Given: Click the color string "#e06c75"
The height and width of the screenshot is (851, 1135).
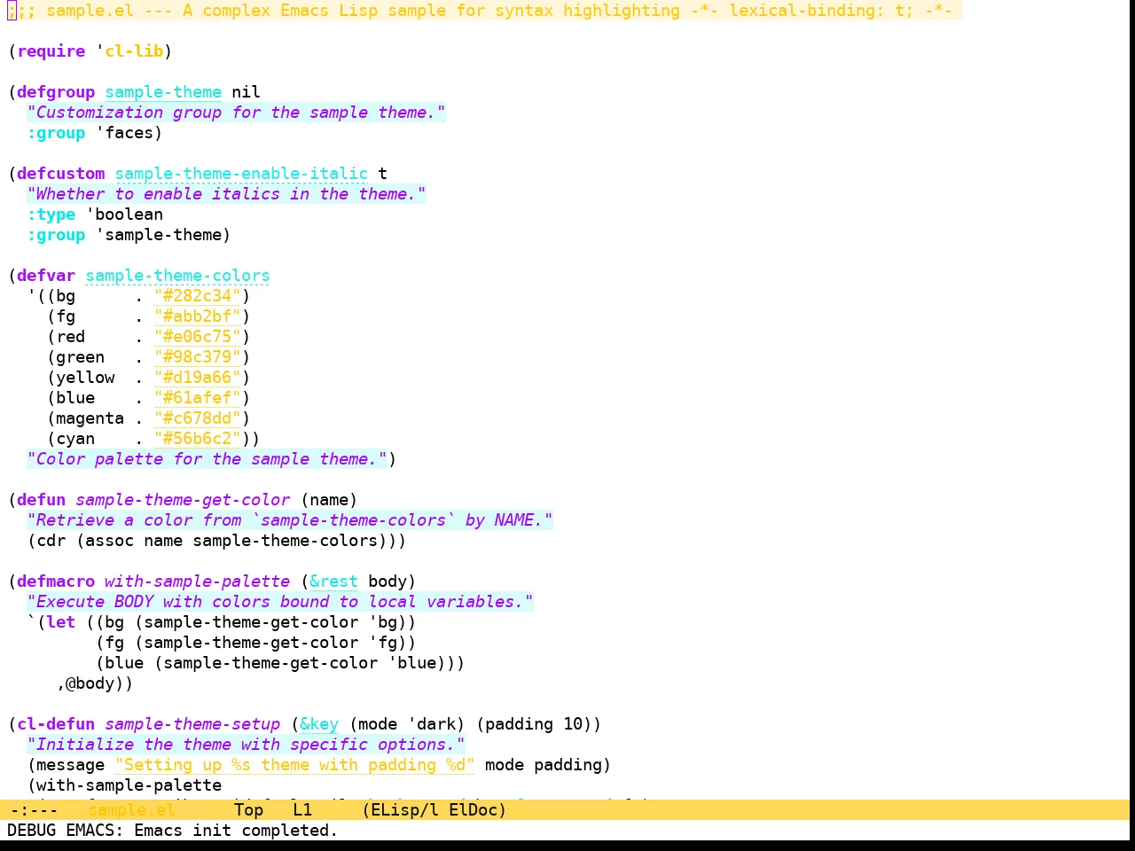Looking at the screenshot, I should (198, 337).
